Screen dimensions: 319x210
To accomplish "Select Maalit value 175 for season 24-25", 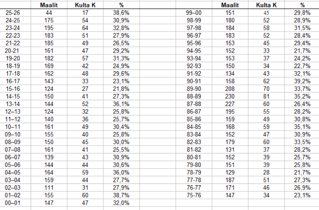I will (x=49, y=20).
